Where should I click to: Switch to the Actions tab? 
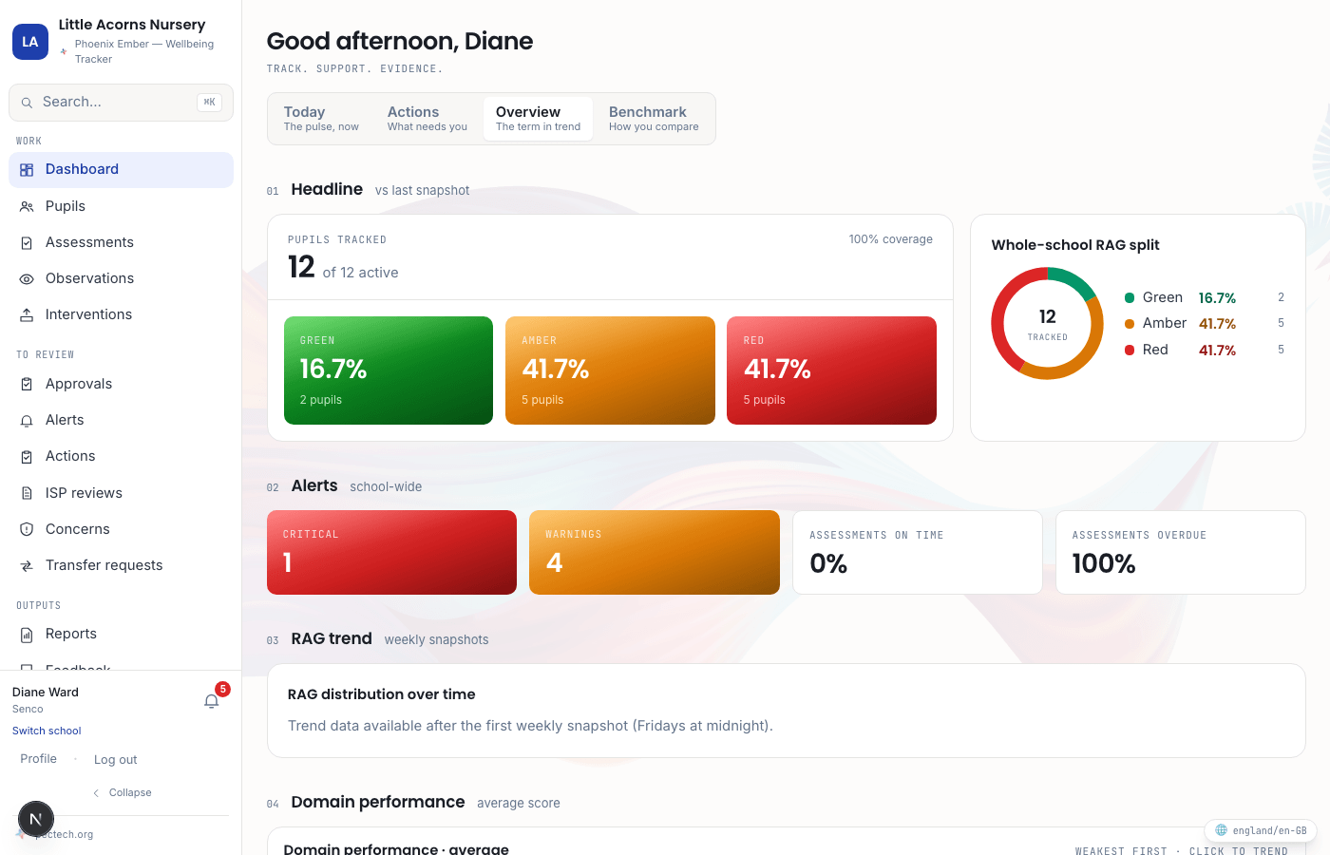click(427, 119)
